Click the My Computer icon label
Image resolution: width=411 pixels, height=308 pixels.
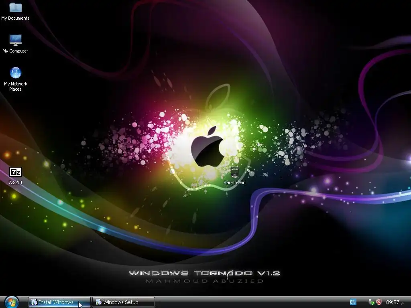tap(16, 51)
